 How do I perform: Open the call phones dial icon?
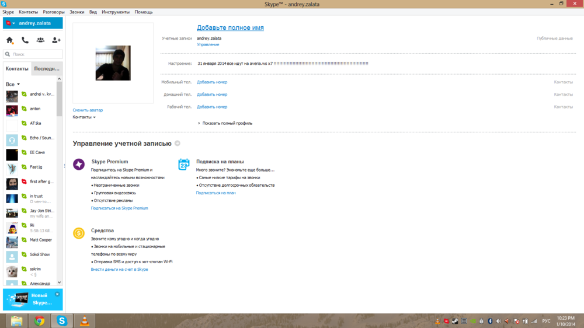click(25, 40)
